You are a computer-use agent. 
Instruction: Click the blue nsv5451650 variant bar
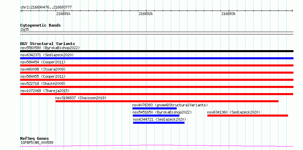click(156, 116)
